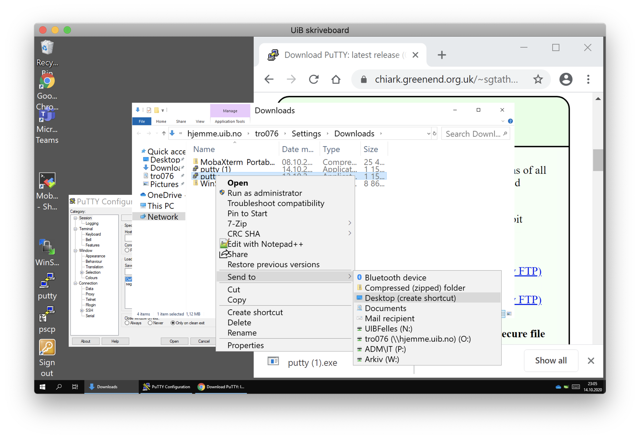The height and width of the screenshot is (439, 640).
Task: Click Run as administrator in the context menu
Action: coord(264,193)
